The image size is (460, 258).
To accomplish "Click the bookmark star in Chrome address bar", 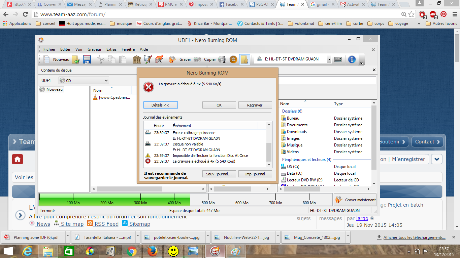I will [x=411, y=14].
